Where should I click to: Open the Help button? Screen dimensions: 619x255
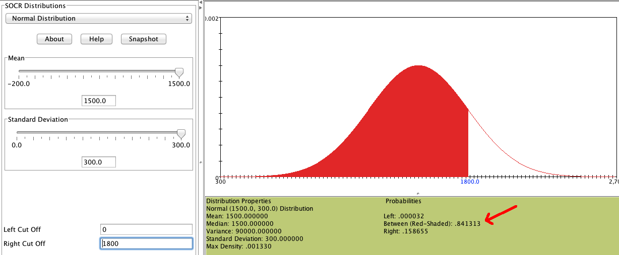point(96,39)
